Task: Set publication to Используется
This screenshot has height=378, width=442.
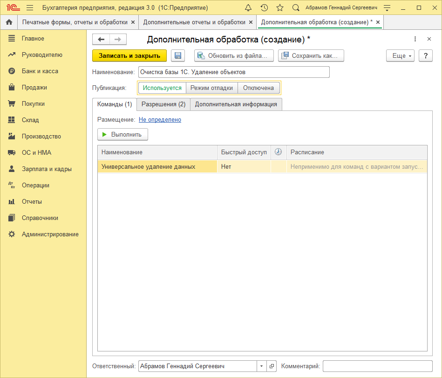Action: pos(162,88)
